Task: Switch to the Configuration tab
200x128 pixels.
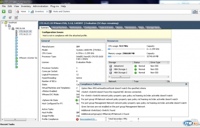Action: coord(90,28)
